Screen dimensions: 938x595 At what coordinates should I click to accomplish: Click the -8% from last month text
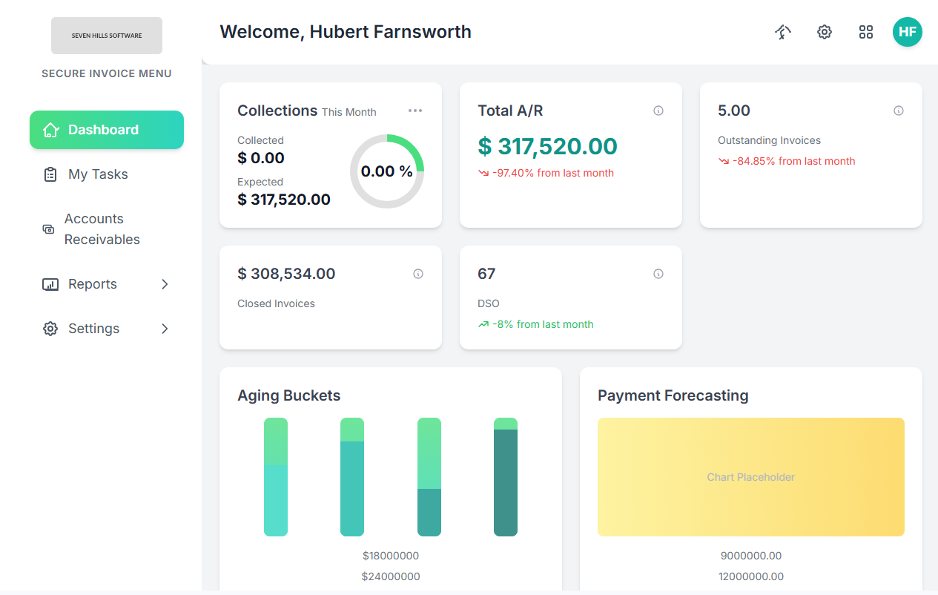[x=544, y=324]
